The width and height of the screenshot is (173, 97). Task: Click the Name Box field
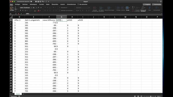[12, 14]
